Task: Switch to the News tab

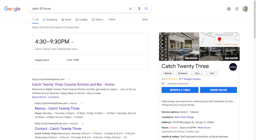Action: [66, 19]
